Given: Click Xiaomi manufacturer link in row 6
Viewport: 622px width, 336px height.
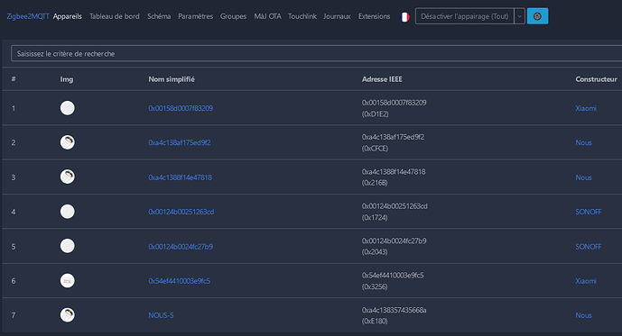Looking at the screenshot, I should pyautogui.click(x=586, y=281).
